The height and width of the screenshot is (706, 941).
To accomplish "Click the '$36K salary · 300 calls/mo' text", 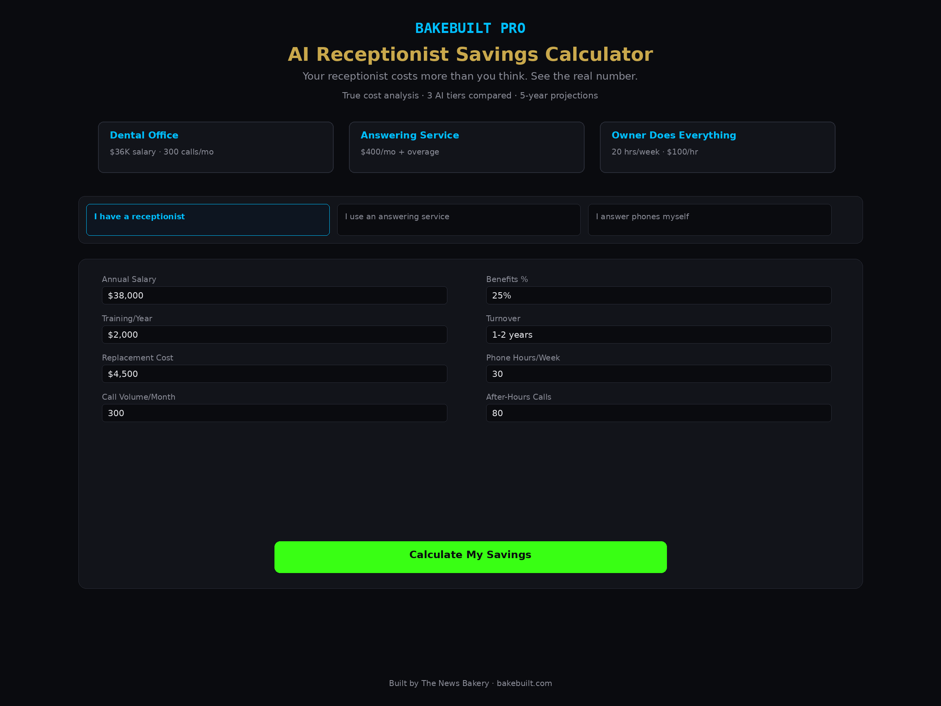I will tap(162, 152).
